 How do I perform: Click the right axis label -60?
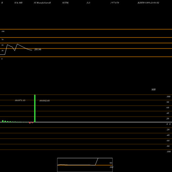point(168,141)
